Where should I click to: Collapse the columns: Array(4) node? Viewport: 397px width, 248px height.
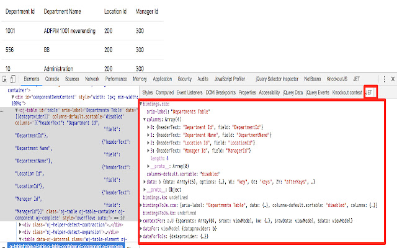pos(145,120)
